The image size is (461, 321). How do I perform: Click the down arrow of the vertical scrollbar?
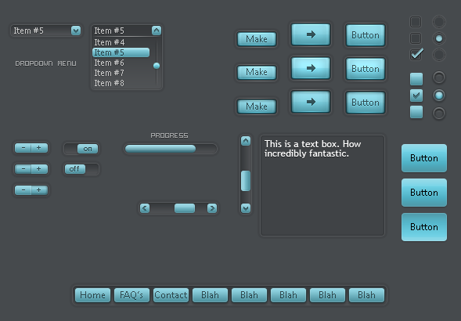pyautogui.click(x=246, y=208)
